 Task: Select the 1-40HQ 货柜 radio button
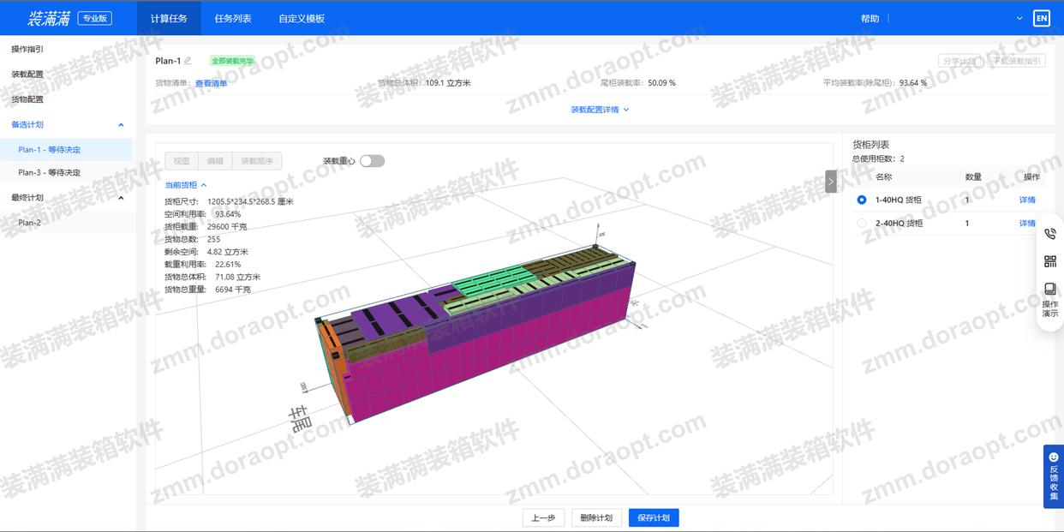click(863, 199)
